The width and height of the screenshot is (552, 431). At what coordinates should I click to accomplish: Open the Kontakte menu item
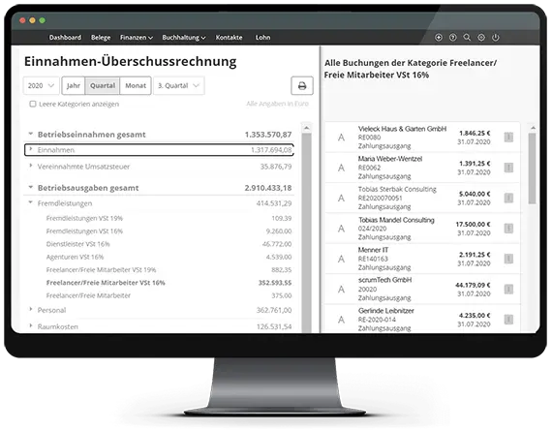pyautogui.click(x=229, y=38)
